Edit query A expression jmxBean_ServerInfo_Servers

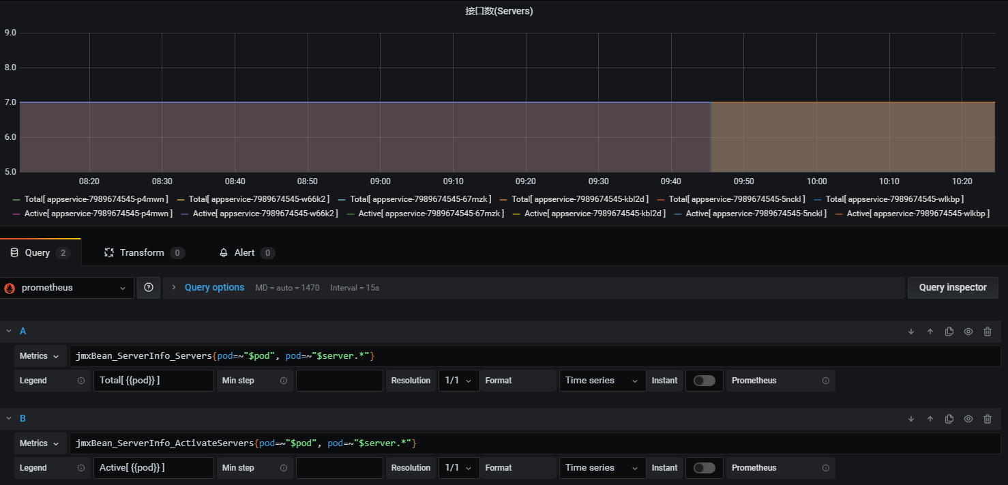535,356
